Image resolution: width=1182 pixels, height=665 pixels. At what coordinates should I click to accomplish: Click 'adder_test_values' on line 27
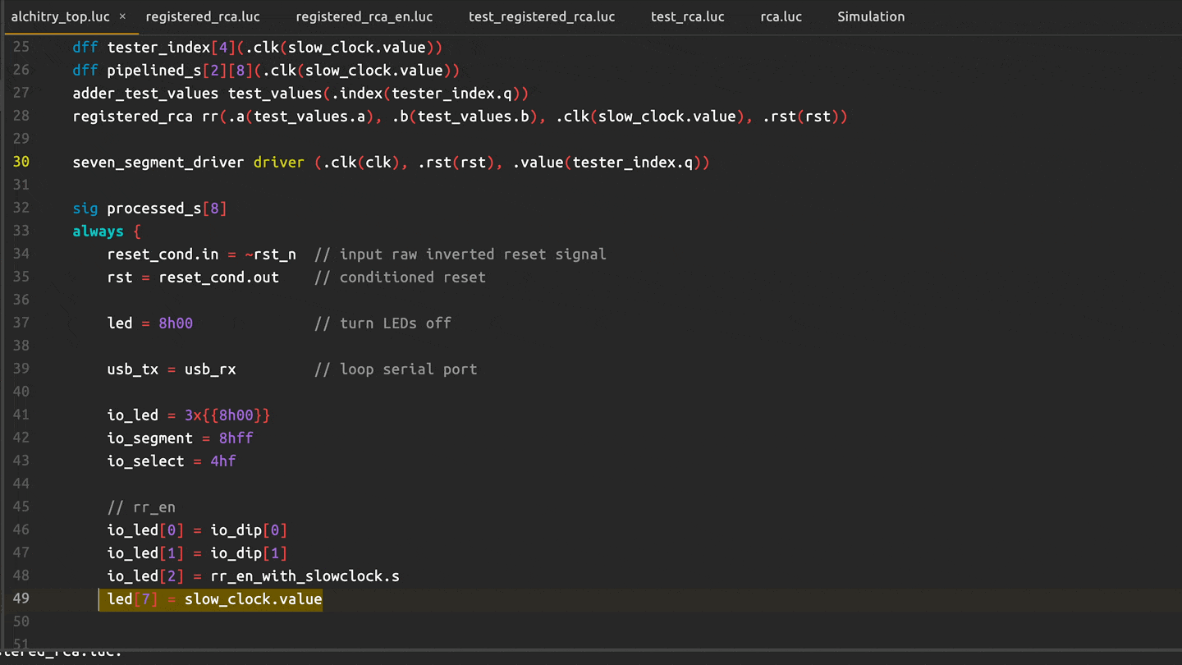pyautogui.click(x=145, y=94)
